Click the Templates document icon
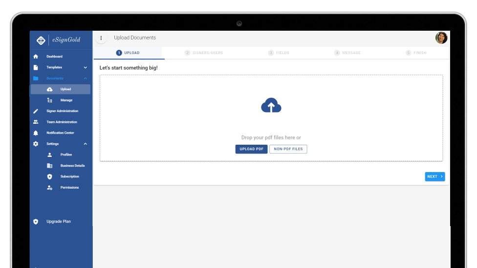The width and height of the screenshot is (477, 268). coord(36,67)
